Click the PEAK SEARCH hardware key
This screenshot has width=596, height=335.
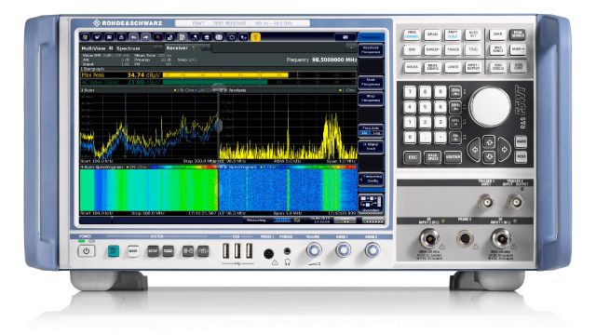[518, 34]
